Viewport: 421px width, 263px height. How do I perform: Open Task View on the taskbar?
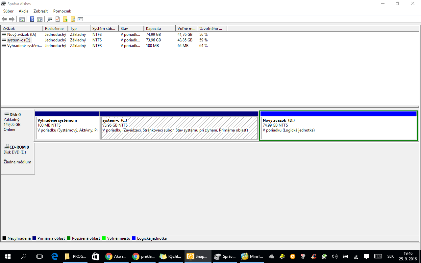tap(39, 256)
